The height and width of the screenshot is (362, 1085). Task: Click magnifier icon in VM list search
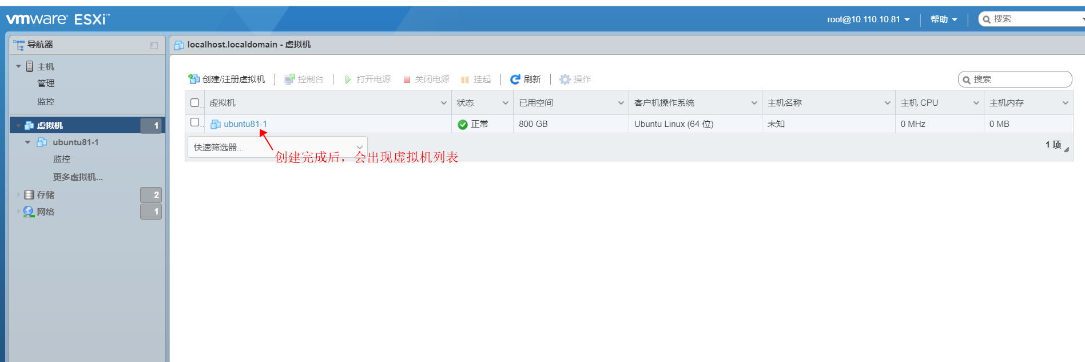point(967,79)
